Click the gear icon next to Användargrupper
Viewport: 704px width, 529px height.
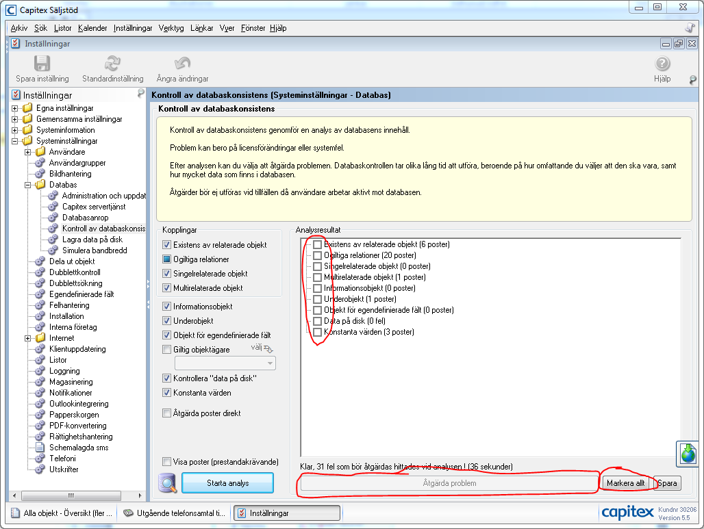click(40, 163)
